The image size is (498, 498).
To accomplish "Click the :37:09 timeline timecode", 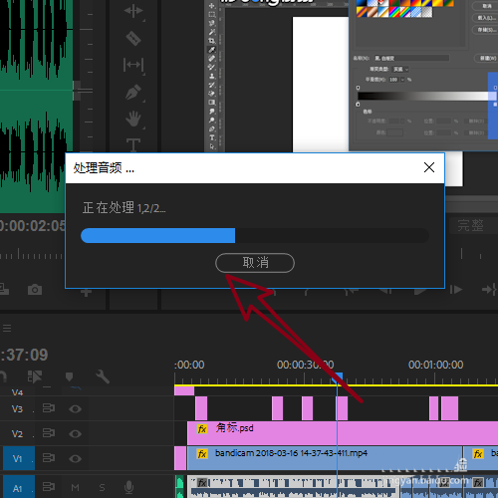I will point(25,355).
